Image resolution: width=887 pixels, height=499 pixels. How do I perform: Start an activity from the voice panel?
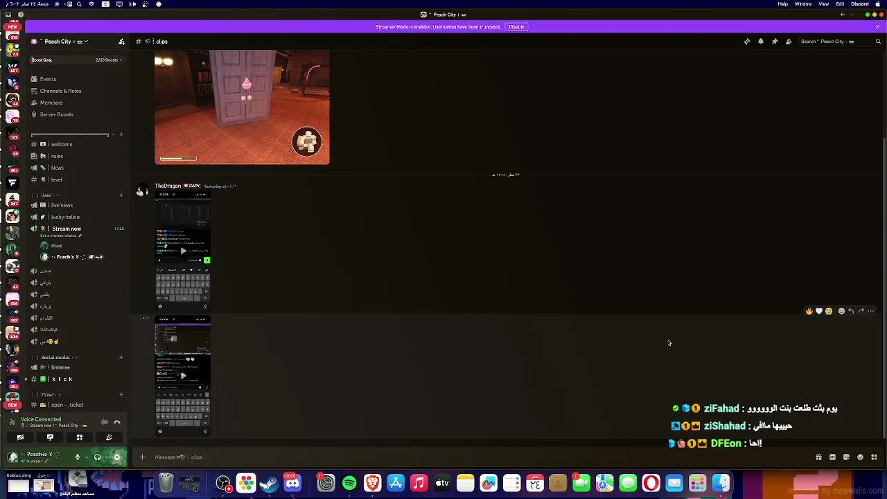coord(80,437)
